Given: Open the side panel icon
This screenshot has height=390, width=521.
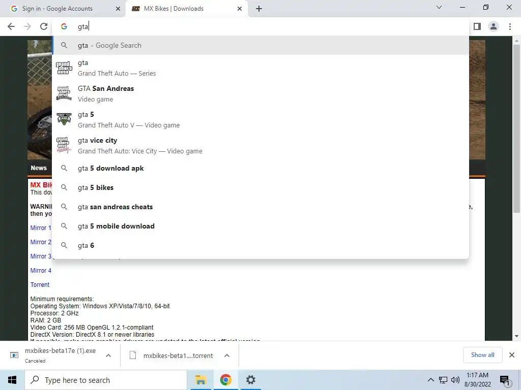Looking at the screenshot, I should (477, 26).
